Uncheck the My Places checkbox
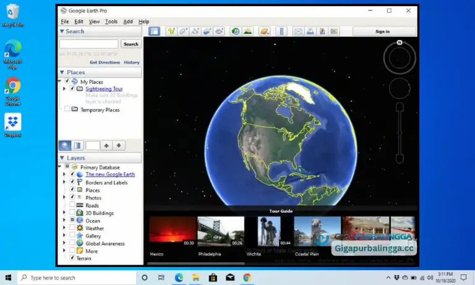 [67, 81]
